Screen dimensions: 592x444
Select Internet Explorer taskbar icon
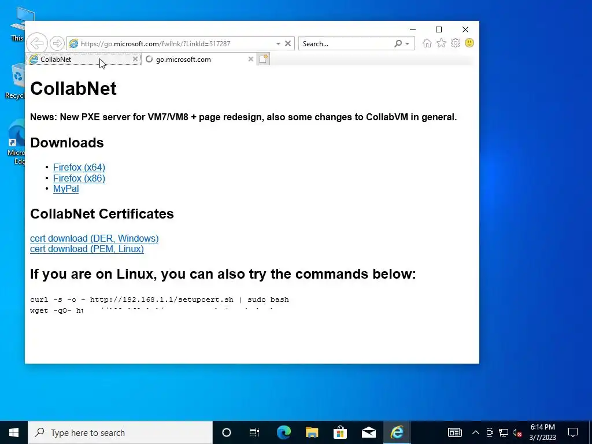tap(397, 432)
